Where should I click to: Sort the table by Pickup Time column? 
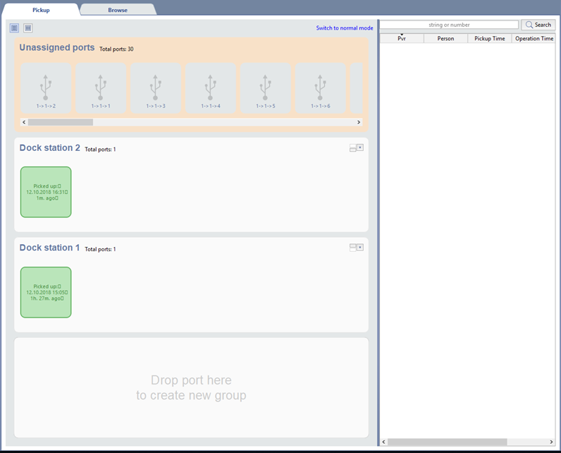(x=489, y=39)
